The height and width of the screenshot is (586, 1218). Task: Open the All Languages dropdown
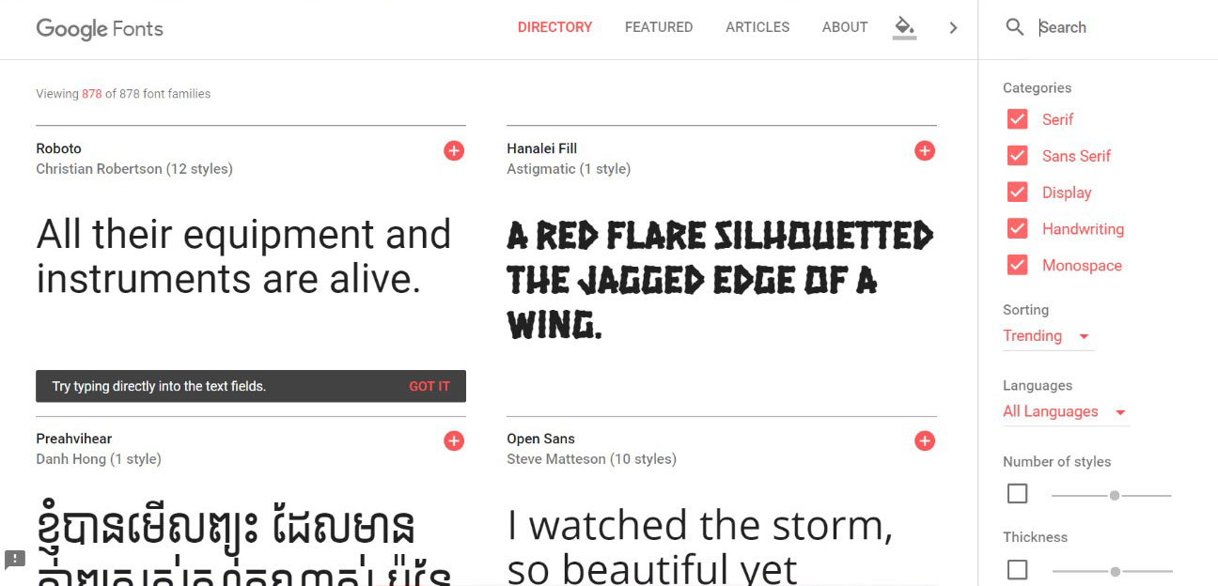(x=1066, y=411)
